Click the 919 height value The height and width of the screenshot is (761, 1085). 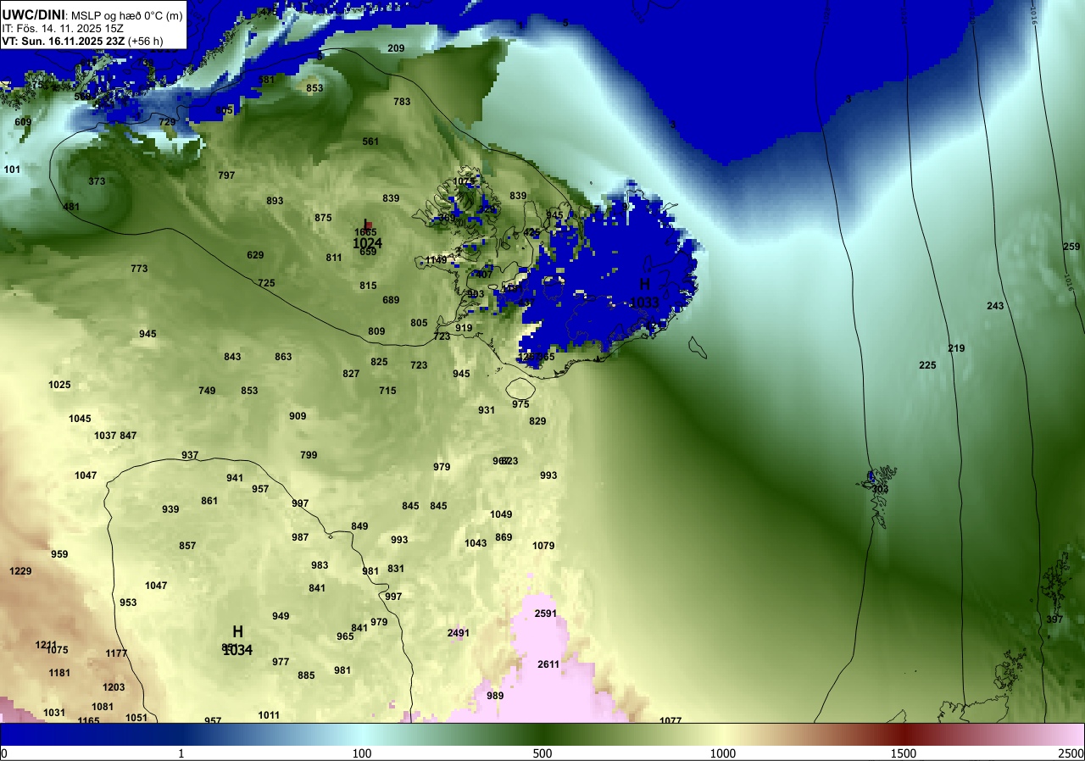click(x=464, y=328)
